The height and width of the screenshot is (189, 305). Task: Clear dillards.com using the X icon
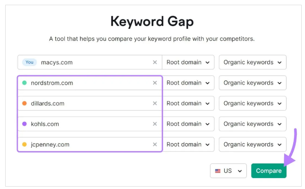pos(155,103)
